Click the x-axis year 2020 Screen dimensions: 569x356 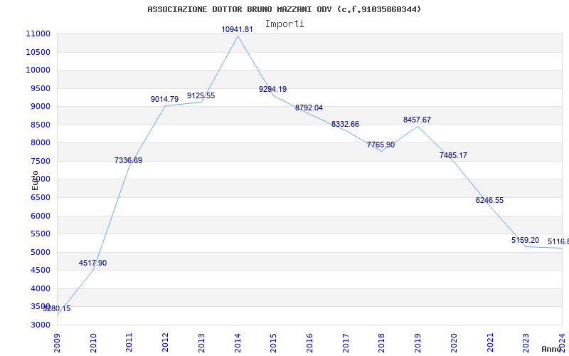(454, 343)
